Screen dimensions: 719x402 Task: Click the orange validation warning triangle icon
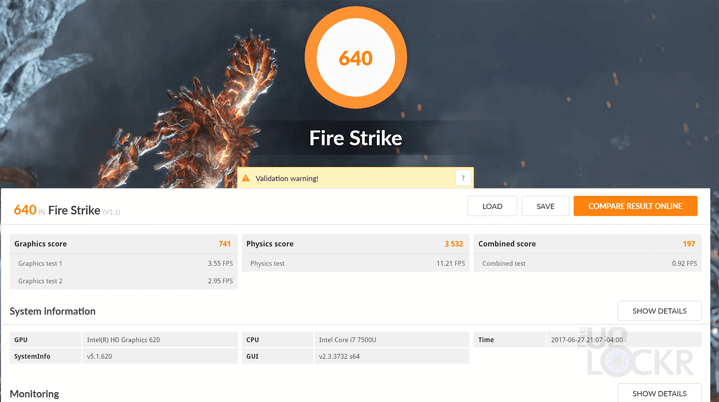click(x=246, y=178)
